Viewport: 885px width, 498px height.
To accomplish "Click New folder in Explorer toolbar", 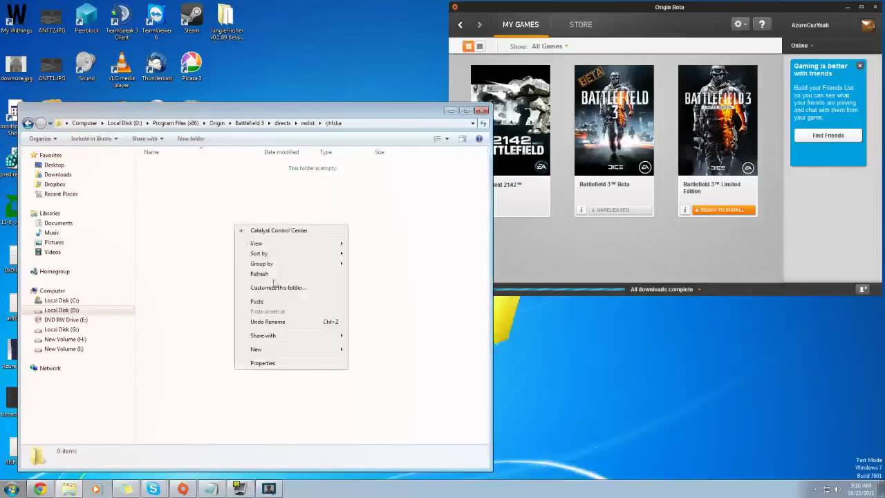I will (x=191, y=138).
